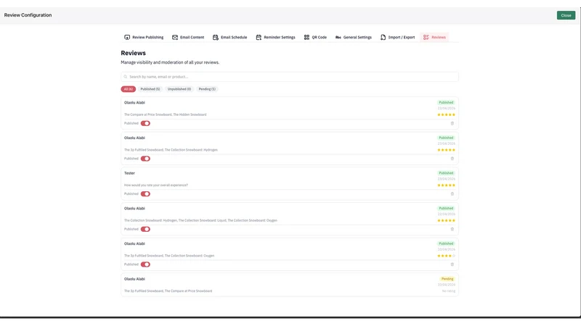Toggle the Published switch on Tester's review

[x=145, y=194]
